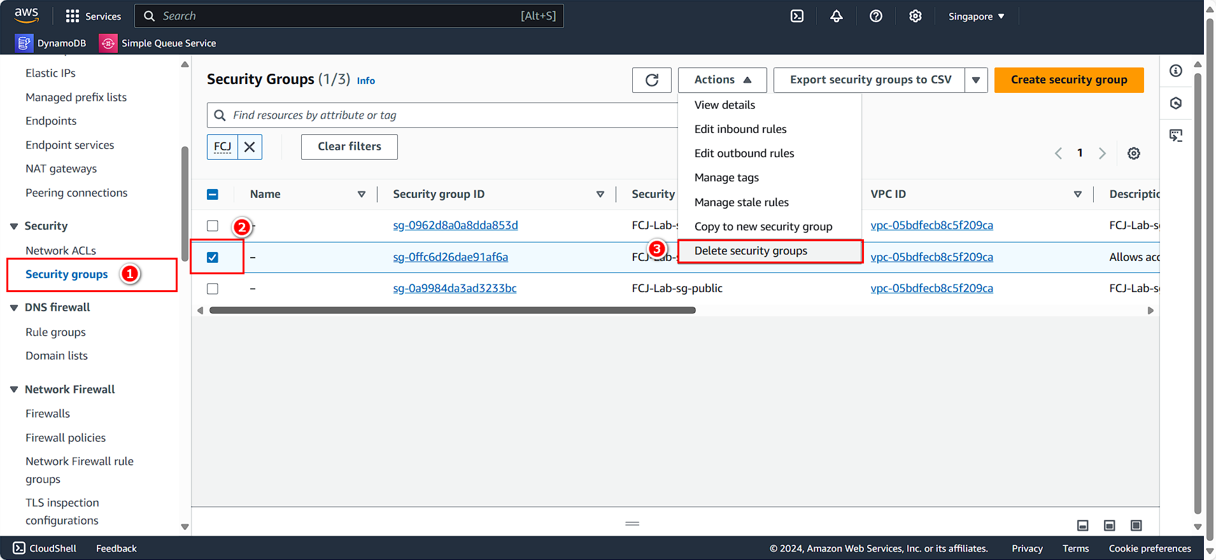Viewport: 1216px width, 560px height.
Task: Go to next page of results
Action: pyautogui.click(x=1102, y=153)
